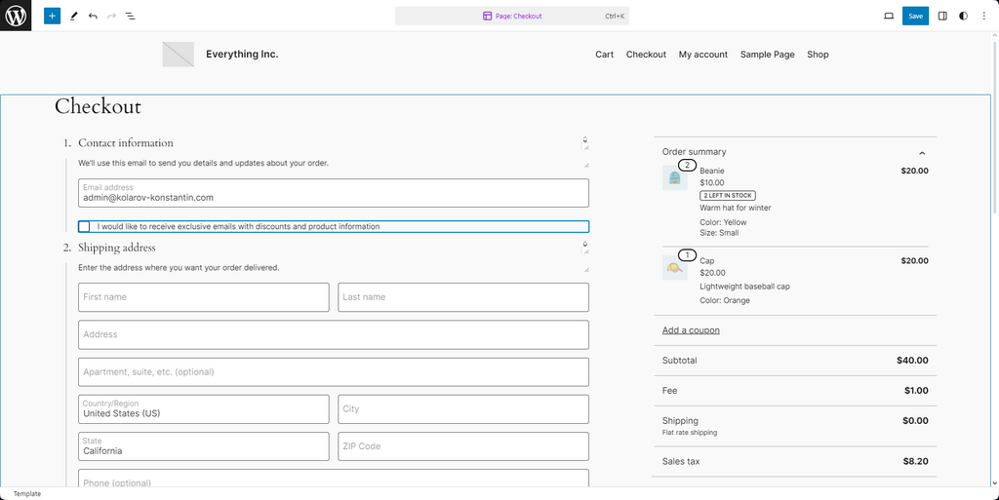Open the Styles half-circle icon
Screen dimensions: 999x500
[x=963, y=16]
